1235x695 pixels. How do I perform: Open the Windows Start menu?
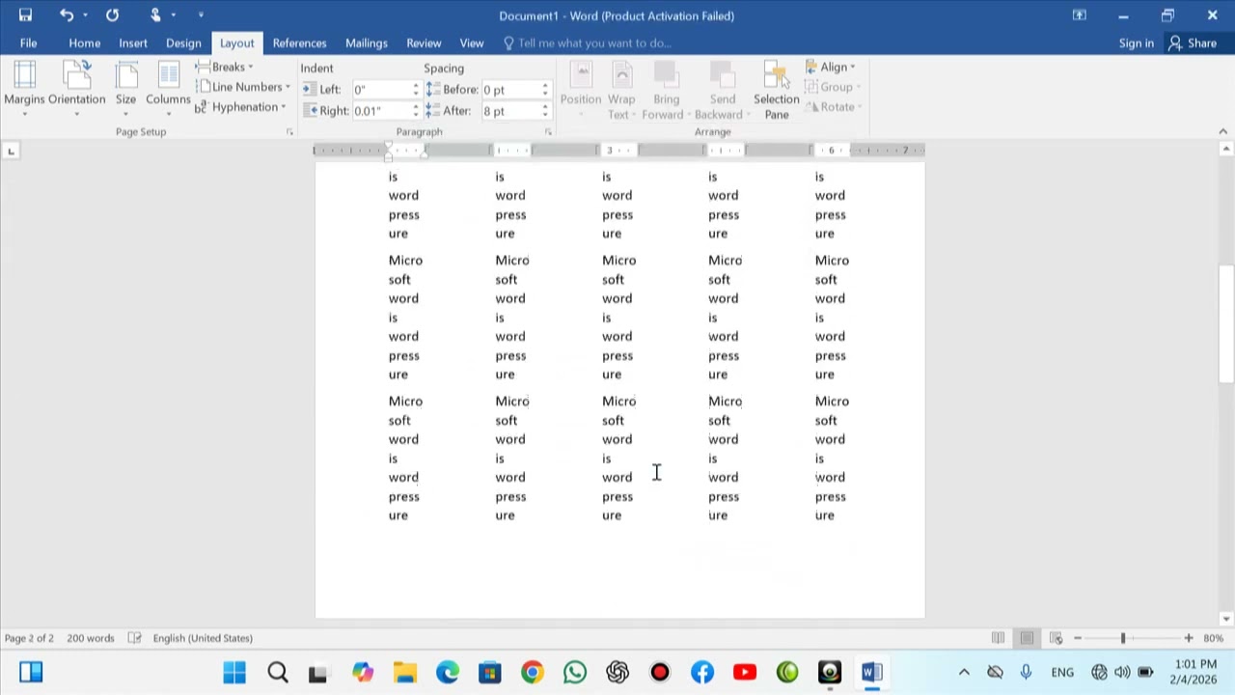pos(234,672)
